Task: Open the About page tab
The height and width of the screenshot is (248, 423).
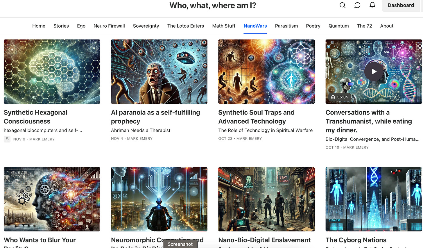Action: [387, 26]
